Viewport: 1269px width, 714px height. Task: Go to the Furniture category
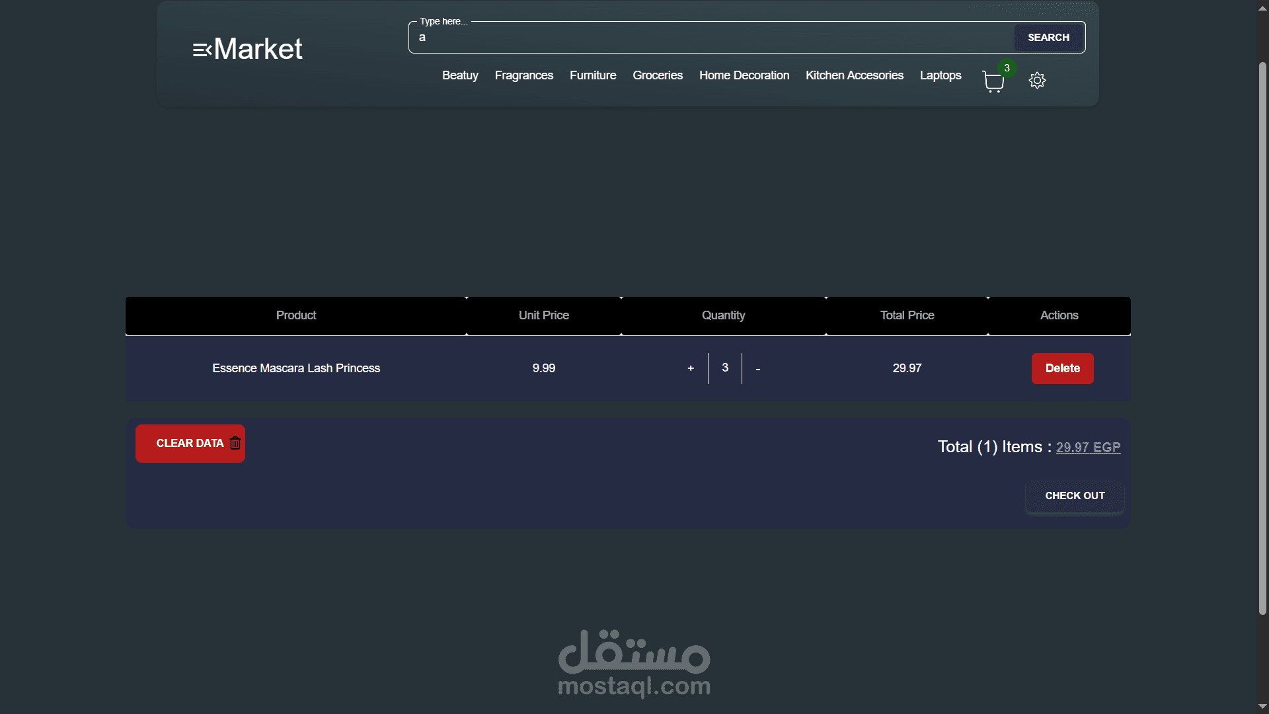click(593, 75)
